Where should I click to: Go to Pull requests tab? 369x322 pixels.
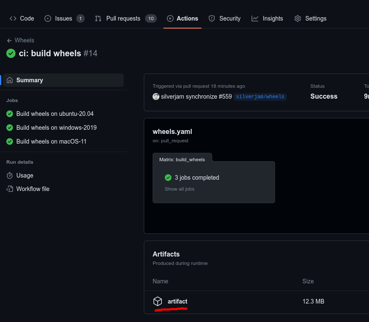(126, 18)
